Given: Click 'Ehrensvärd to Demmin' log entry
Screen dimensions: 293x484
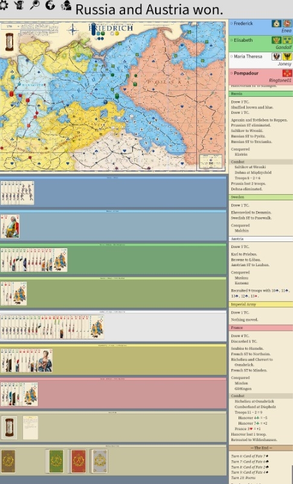Looking at the screenshot, I should [251, 212].
